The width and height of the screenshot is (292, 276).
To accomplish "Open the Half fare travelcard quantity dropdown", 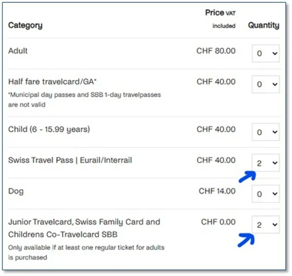I will pyautogui.click(x=266, y=84).
